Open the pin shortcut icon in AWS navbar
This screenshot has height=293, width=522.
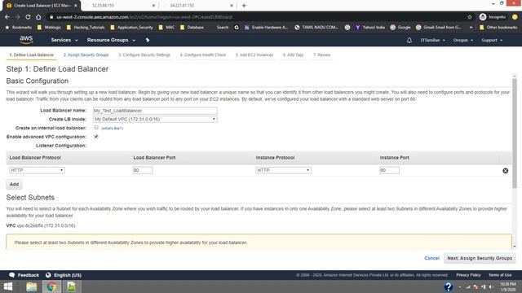148,40
